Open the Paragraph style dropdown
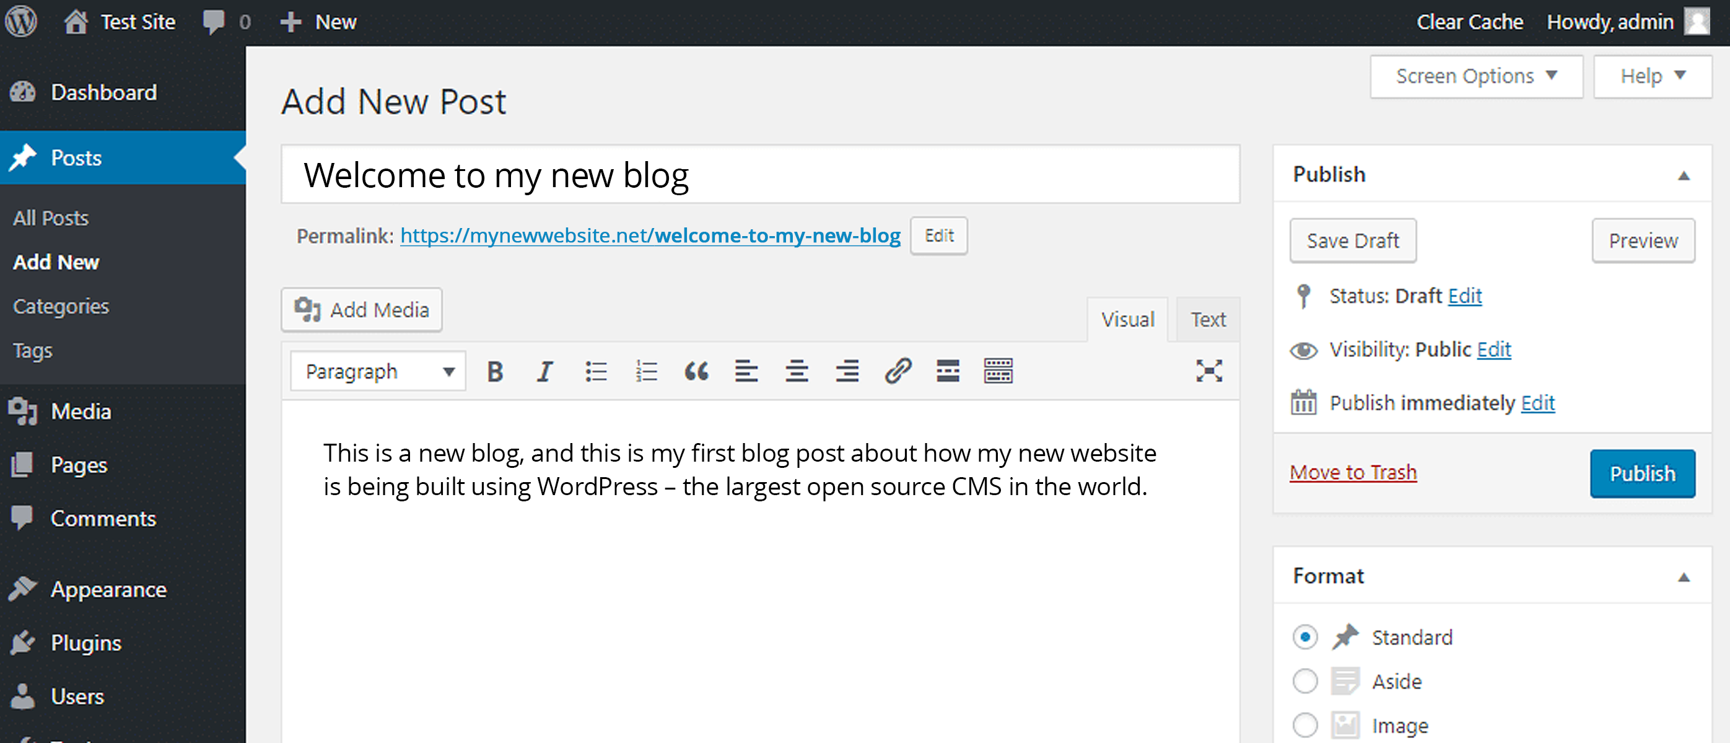Screen dimensions: 1730x743 click(377, 370)
